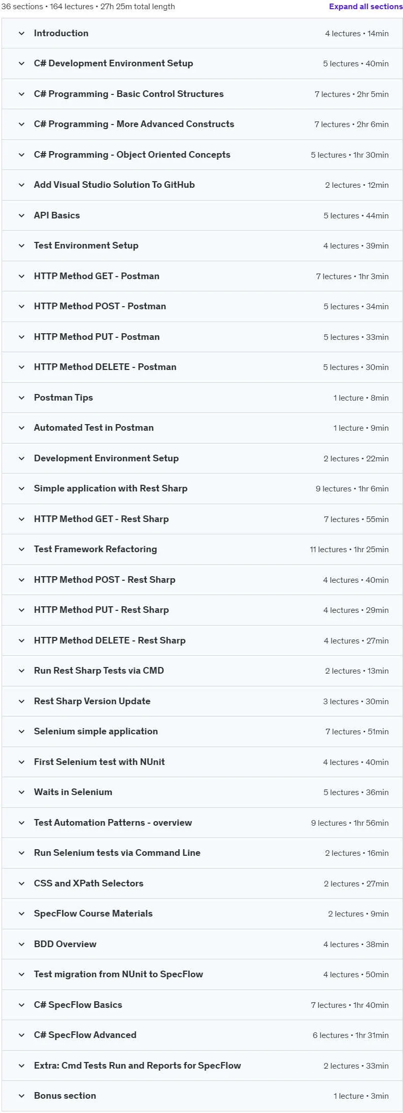
Task: Select Test migration from NUnit to SpecFlow
Action: (118, 974)
